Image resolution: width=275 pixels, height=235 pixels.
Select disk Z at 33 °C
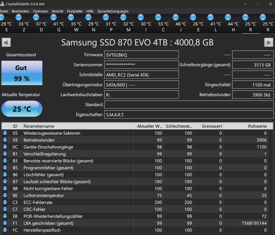pyautogui.click(x=24, y=24)
